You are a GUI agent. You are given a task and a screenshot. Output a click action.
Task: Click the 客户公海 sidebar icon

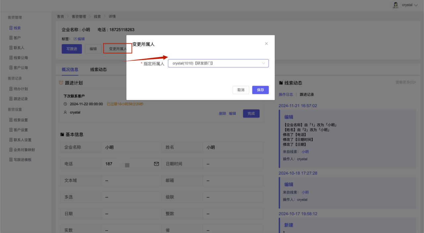coord(11,68)
